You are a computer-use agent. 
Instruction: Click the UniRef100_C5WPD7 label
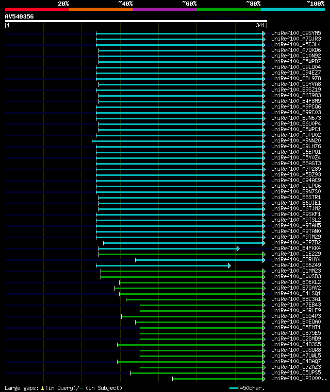tap(296, 62)
